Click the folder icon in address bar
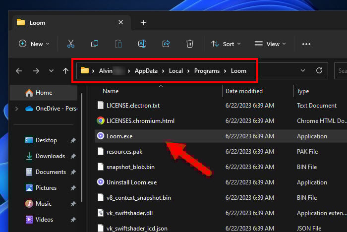Image resolution: width=347 pixels, height=232 pixels. click(85, 70)
